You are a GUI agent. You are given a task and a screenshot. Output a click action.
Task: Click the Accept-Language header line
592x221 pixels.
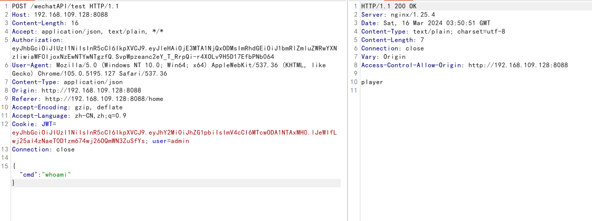(x=69, y=116)
